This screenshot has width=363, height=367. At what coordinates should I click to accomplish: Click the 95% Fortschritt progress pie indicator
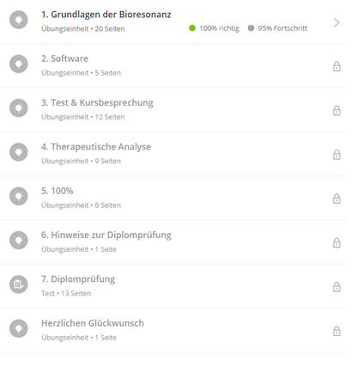[x=251, y=28]
